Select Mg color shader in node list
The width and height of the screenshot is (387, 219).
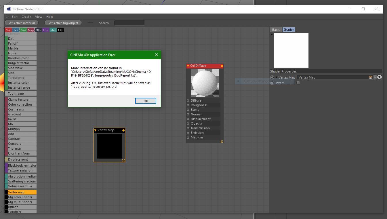point(21,197)
